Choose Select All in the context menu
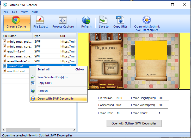191x138 pixels. pos(58,69)
